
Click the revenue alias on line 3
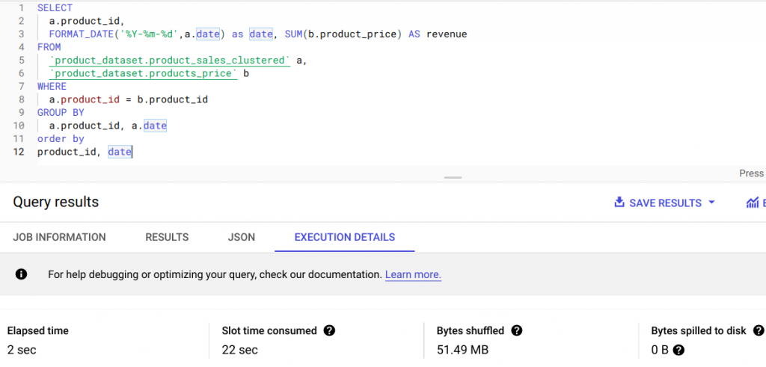pos(447,34)
